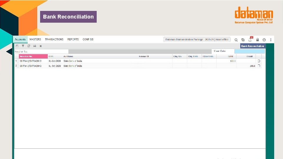Image resolution: width=283 pixels, height=159 pixels.
Task: Click State Bank of India in row 1
Action: 73,61
